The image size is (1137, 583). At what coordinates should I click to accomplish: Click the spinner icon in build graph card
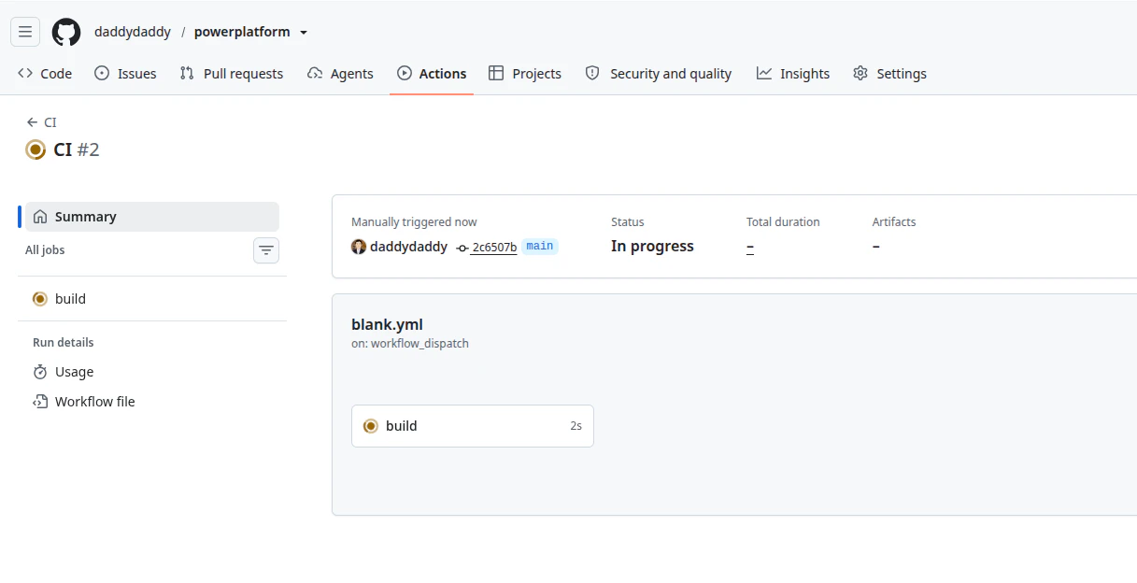[371, 426]
